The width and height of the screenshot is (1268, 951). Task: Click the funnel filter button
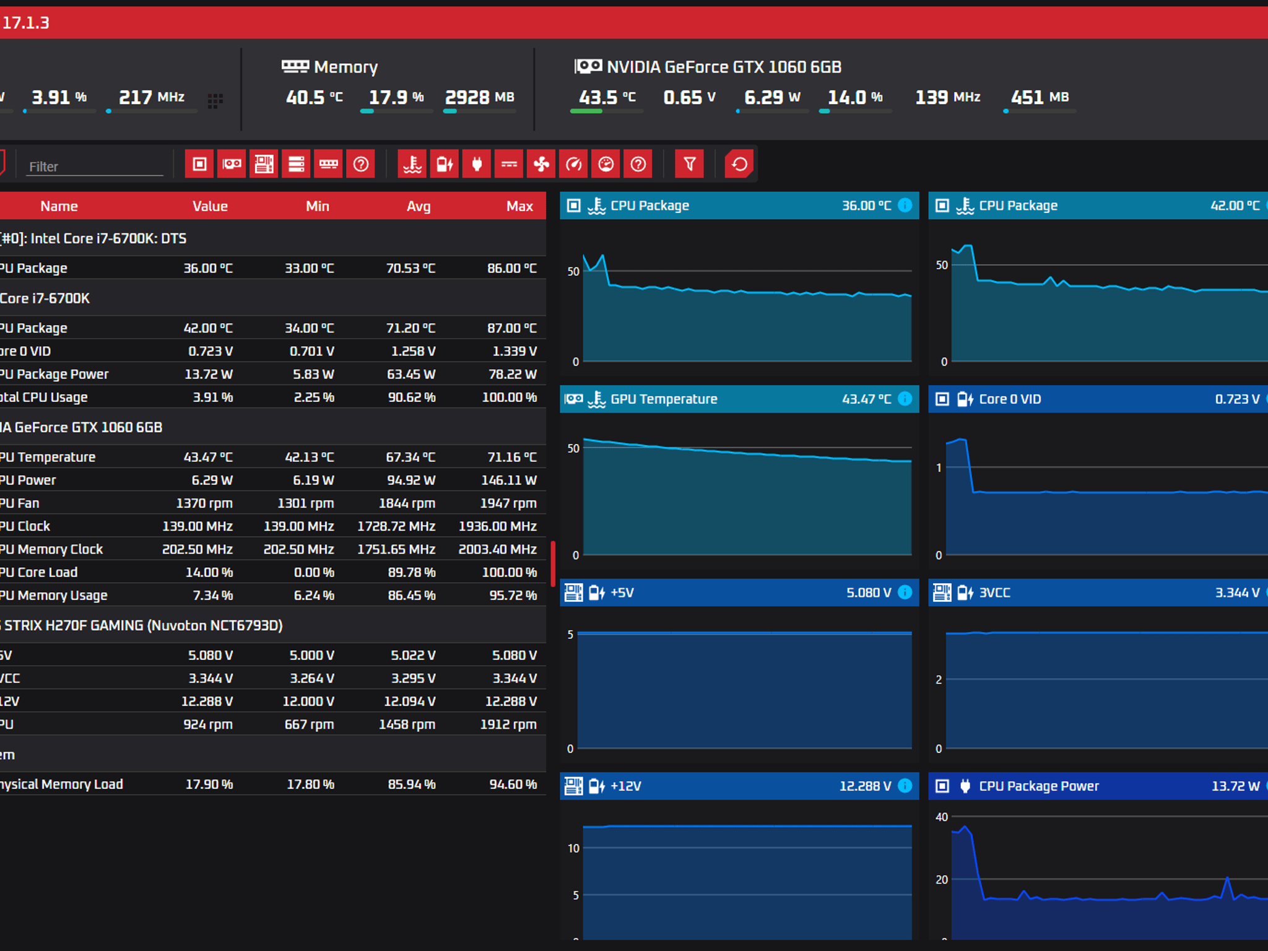click(x=689, y=164)
